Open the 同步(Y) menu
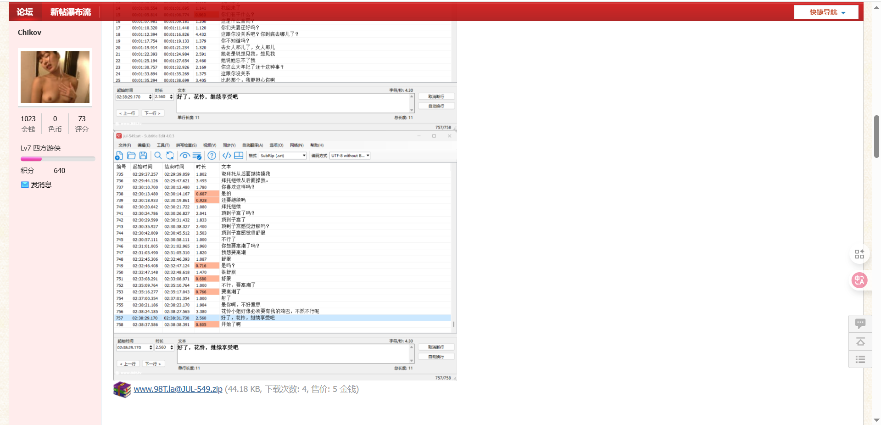 pos(229,145)
